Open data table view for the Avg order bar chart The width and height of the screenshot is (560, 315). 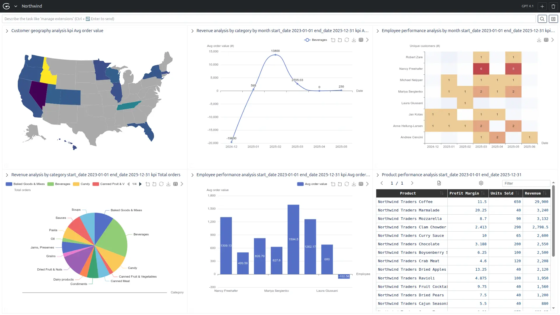[x=361, y=184]
